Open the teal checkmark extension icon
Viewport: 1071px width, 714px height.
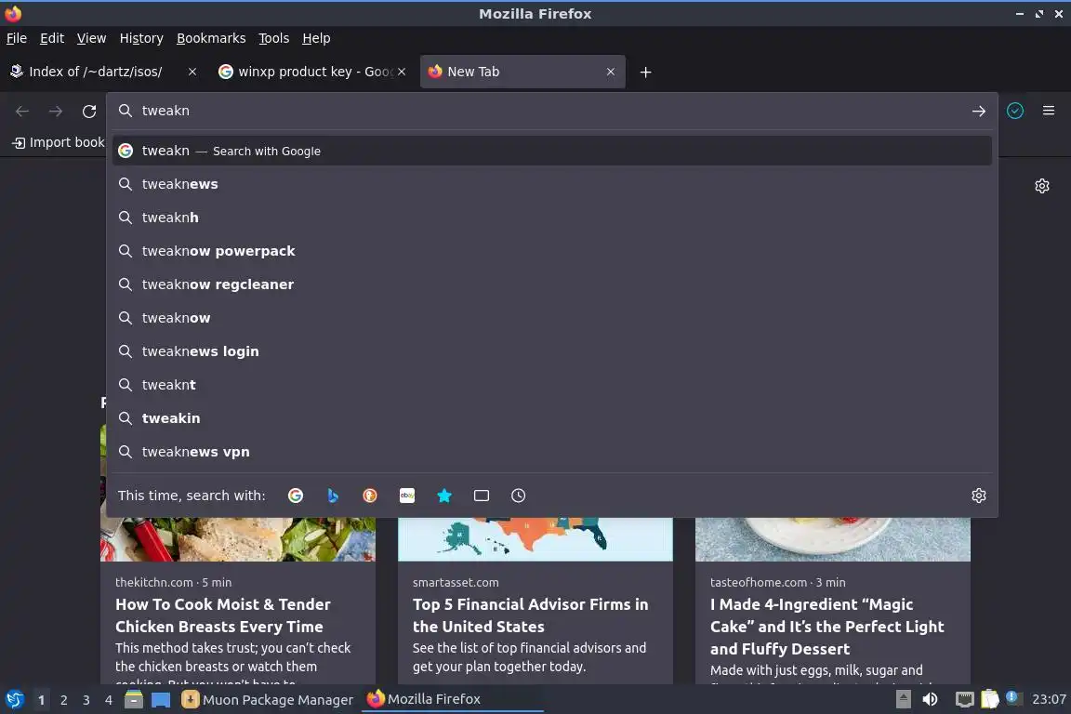pyautogui.click(x=1015, y=111)
